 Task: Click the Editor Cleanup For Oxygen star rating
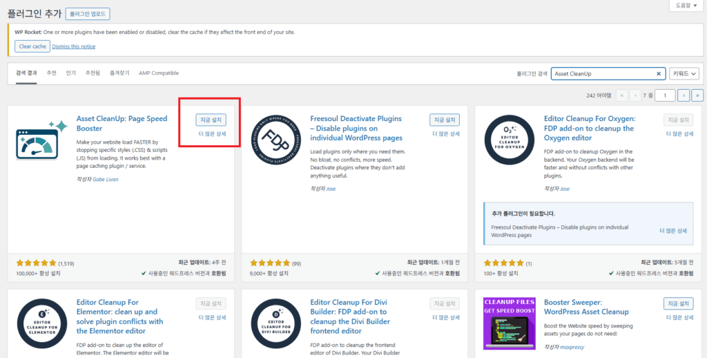pyautogui.click(x=503, y=263)
